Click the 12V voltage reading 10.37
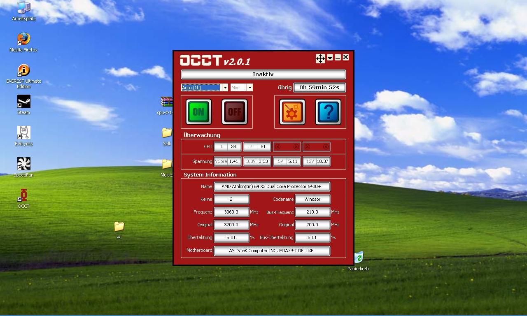Image resolution: width=527 pixels, height=316 pixels. point(323,161)
